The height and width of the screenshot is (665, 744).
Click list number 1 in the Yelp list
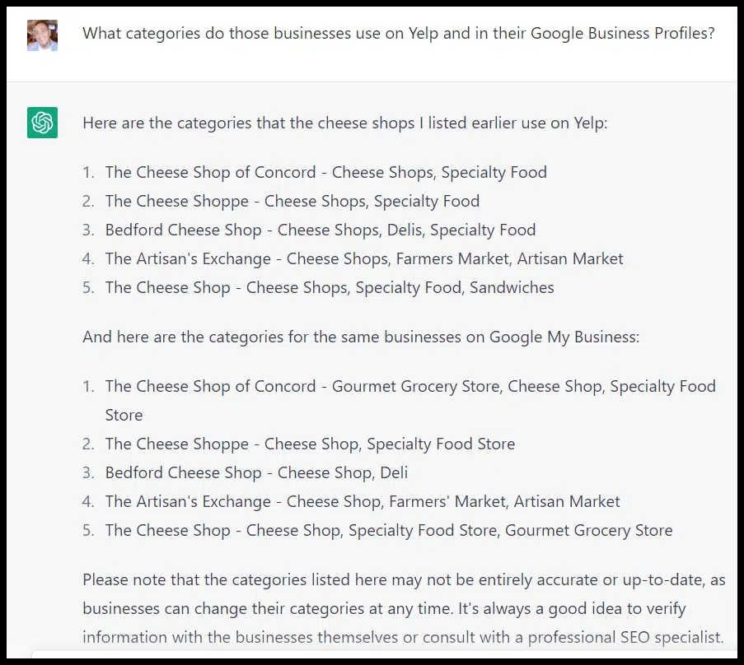pos(88,173)
